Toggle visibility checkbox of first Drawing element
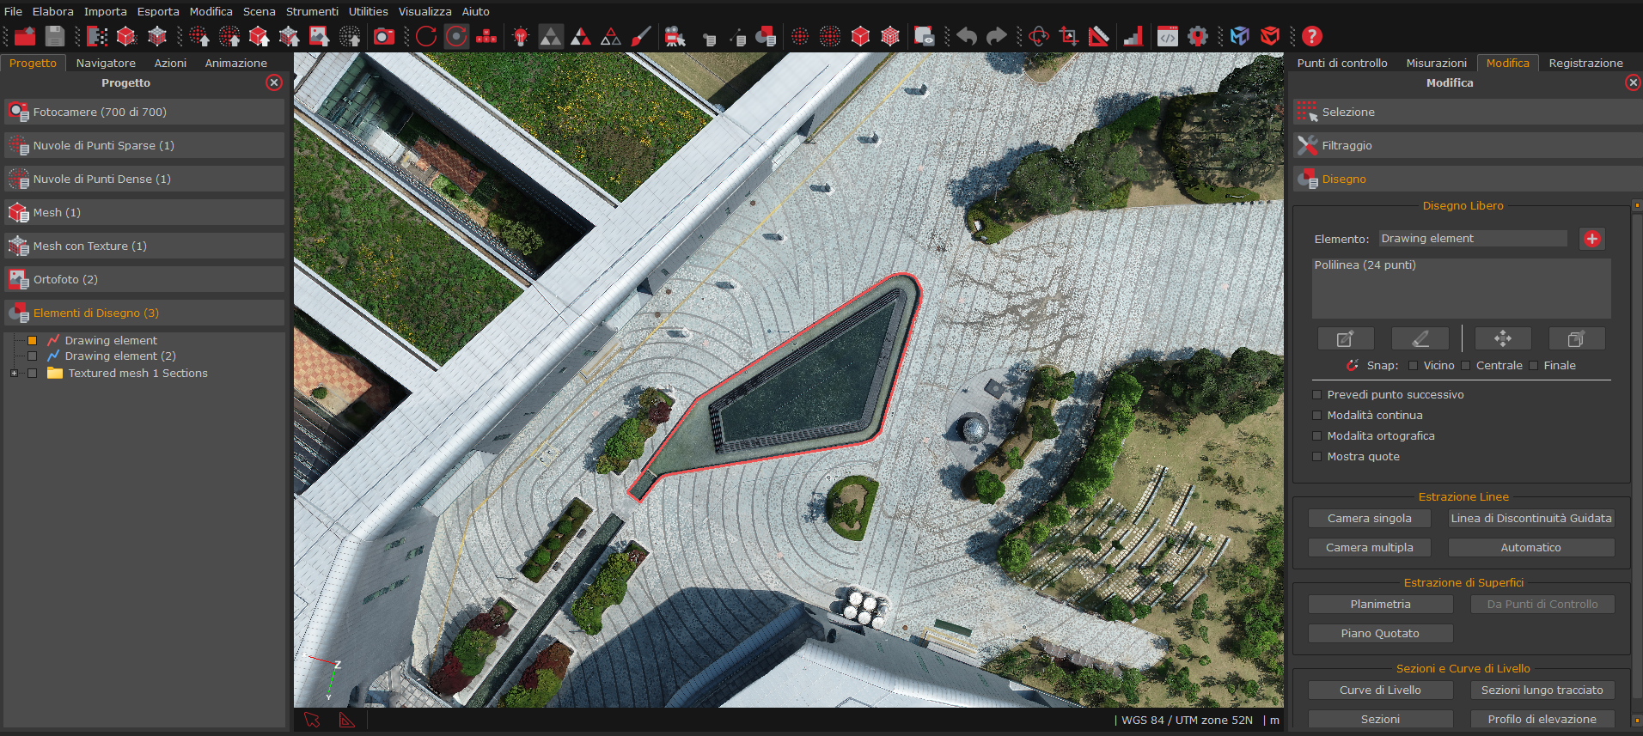The width and height of the screenshot is (1643, 736). coord(32,340)
